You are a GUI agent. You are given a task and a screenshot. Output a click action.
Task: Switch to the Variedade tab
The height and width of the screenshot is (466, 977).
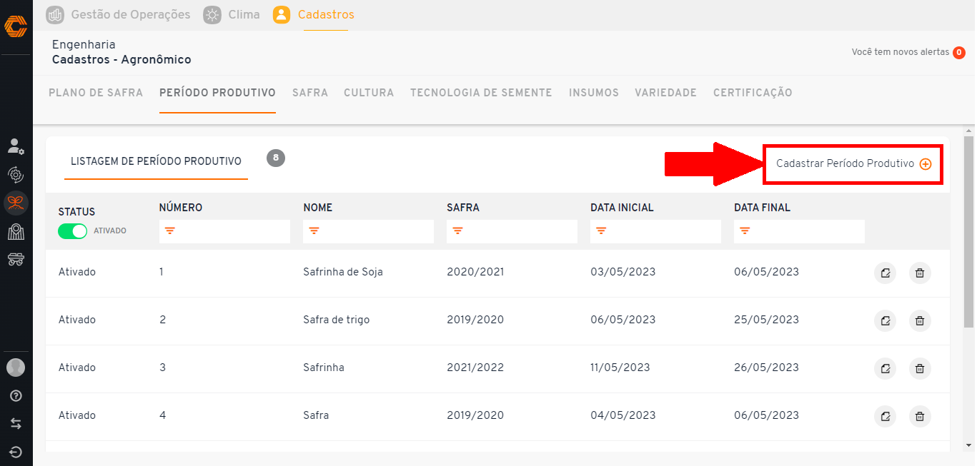tap(665, 93)
